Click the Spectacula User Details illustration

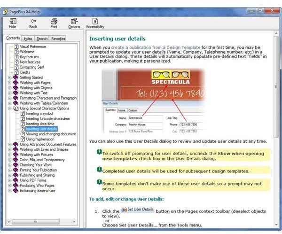tap(153, 101)
